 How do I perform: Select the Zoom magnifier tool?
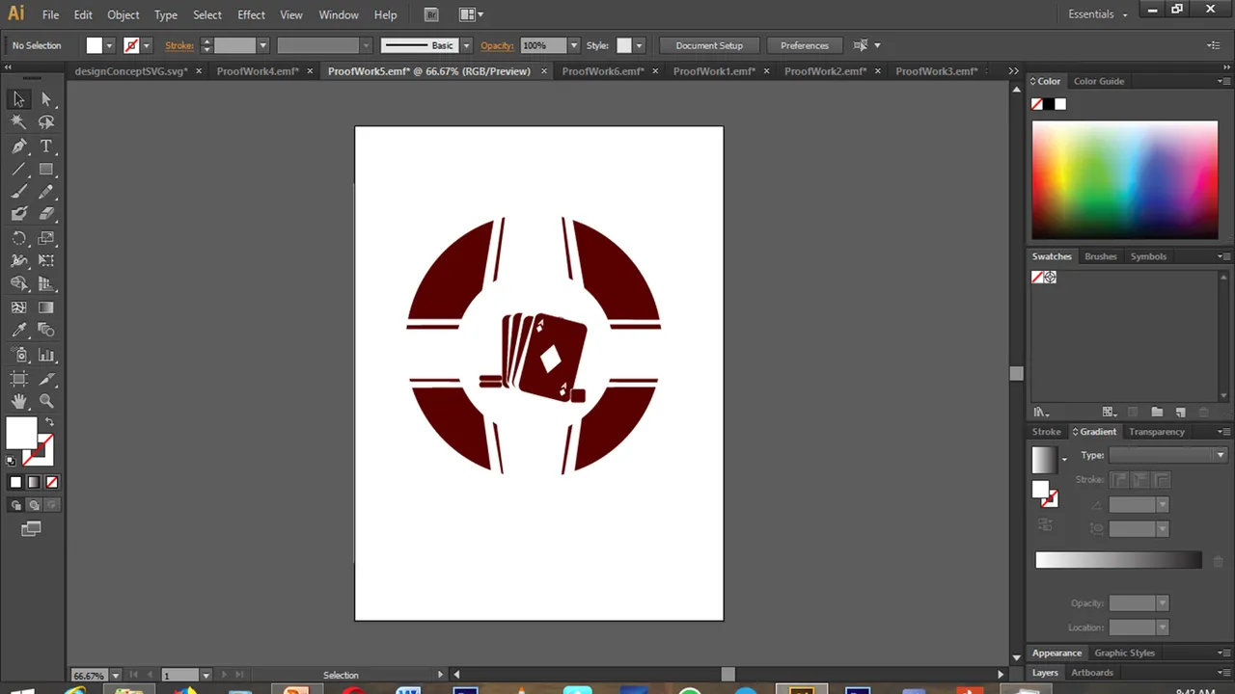click(x=45, y=402)
